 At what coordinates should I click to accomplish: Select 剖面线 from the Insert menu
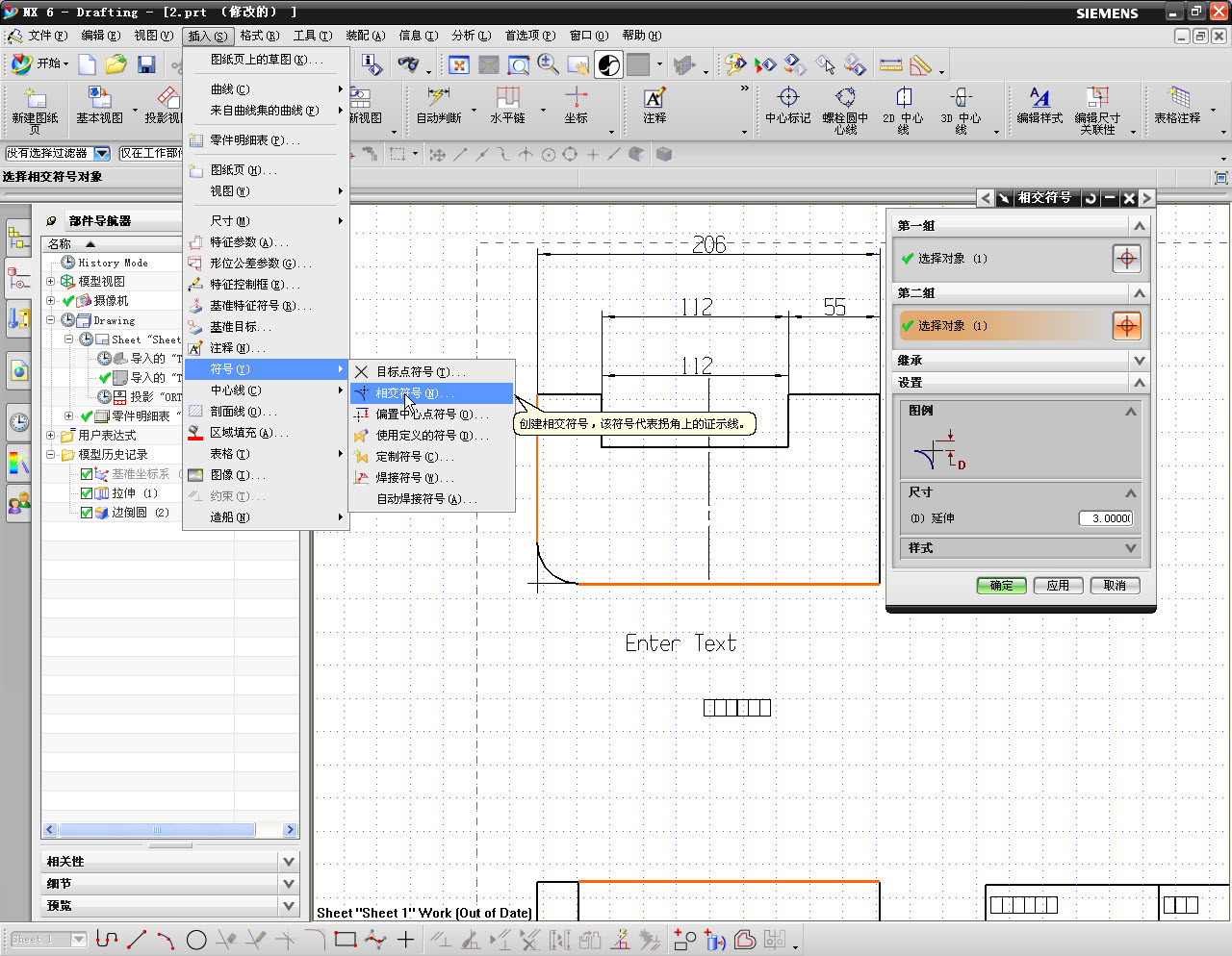pyautogui.click(x=266, y=412)
